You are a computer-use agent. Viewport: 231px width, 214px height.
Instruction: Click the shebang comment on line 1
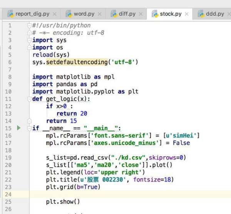pyautogui.click(x=61, y=25)
